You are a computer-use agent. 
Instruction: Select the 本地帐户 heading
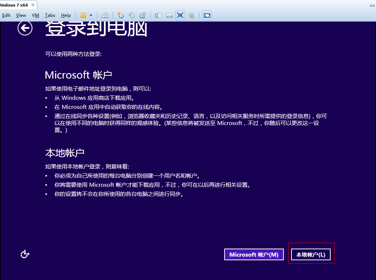[x=65, y=153]
